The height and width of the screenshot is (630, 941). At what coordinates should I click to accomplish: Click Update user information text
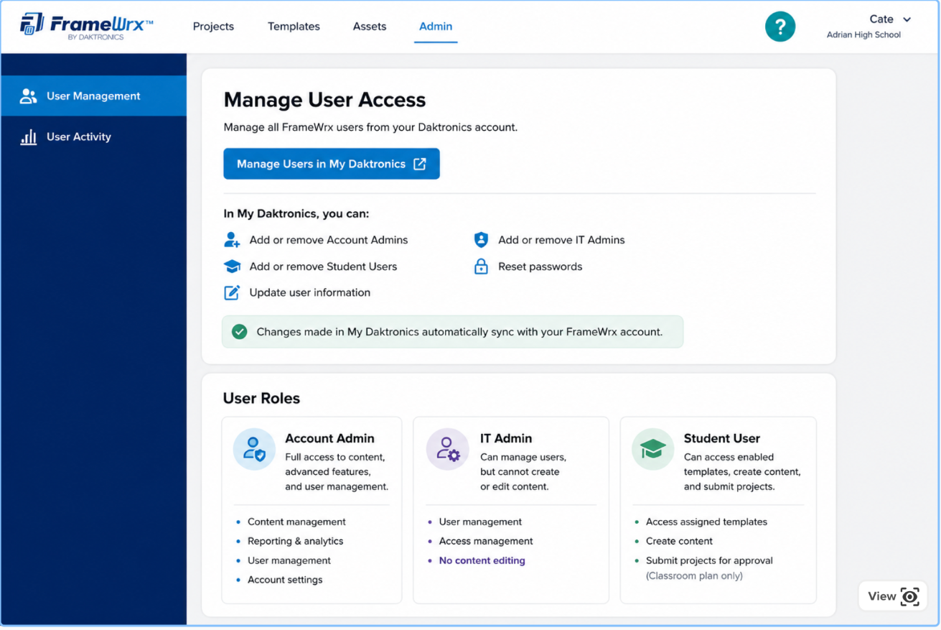coord(310,292)
